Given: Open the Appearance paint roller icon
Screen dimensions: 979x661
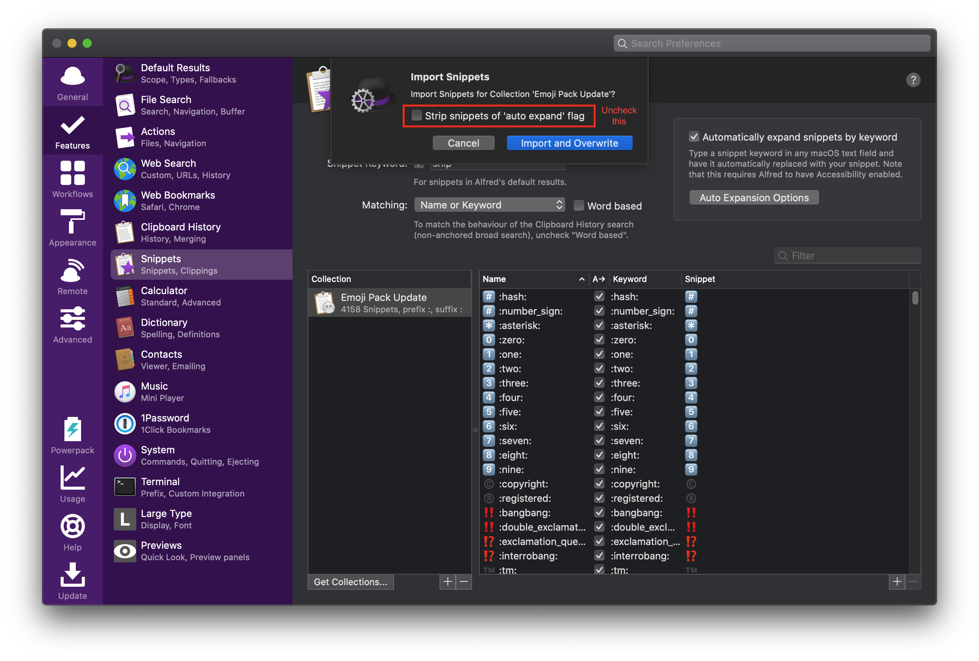Looking at the screenshot, I should [x=72, y=222].
